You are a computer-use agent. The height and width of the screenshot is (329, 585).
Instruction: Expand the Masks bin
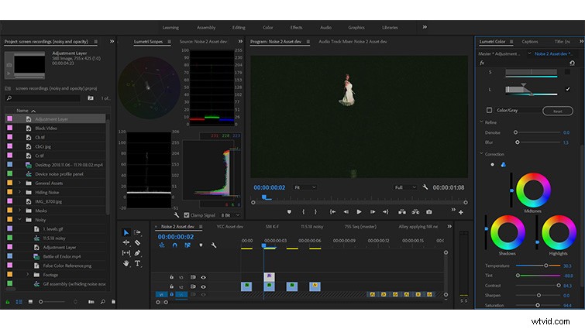20,211
